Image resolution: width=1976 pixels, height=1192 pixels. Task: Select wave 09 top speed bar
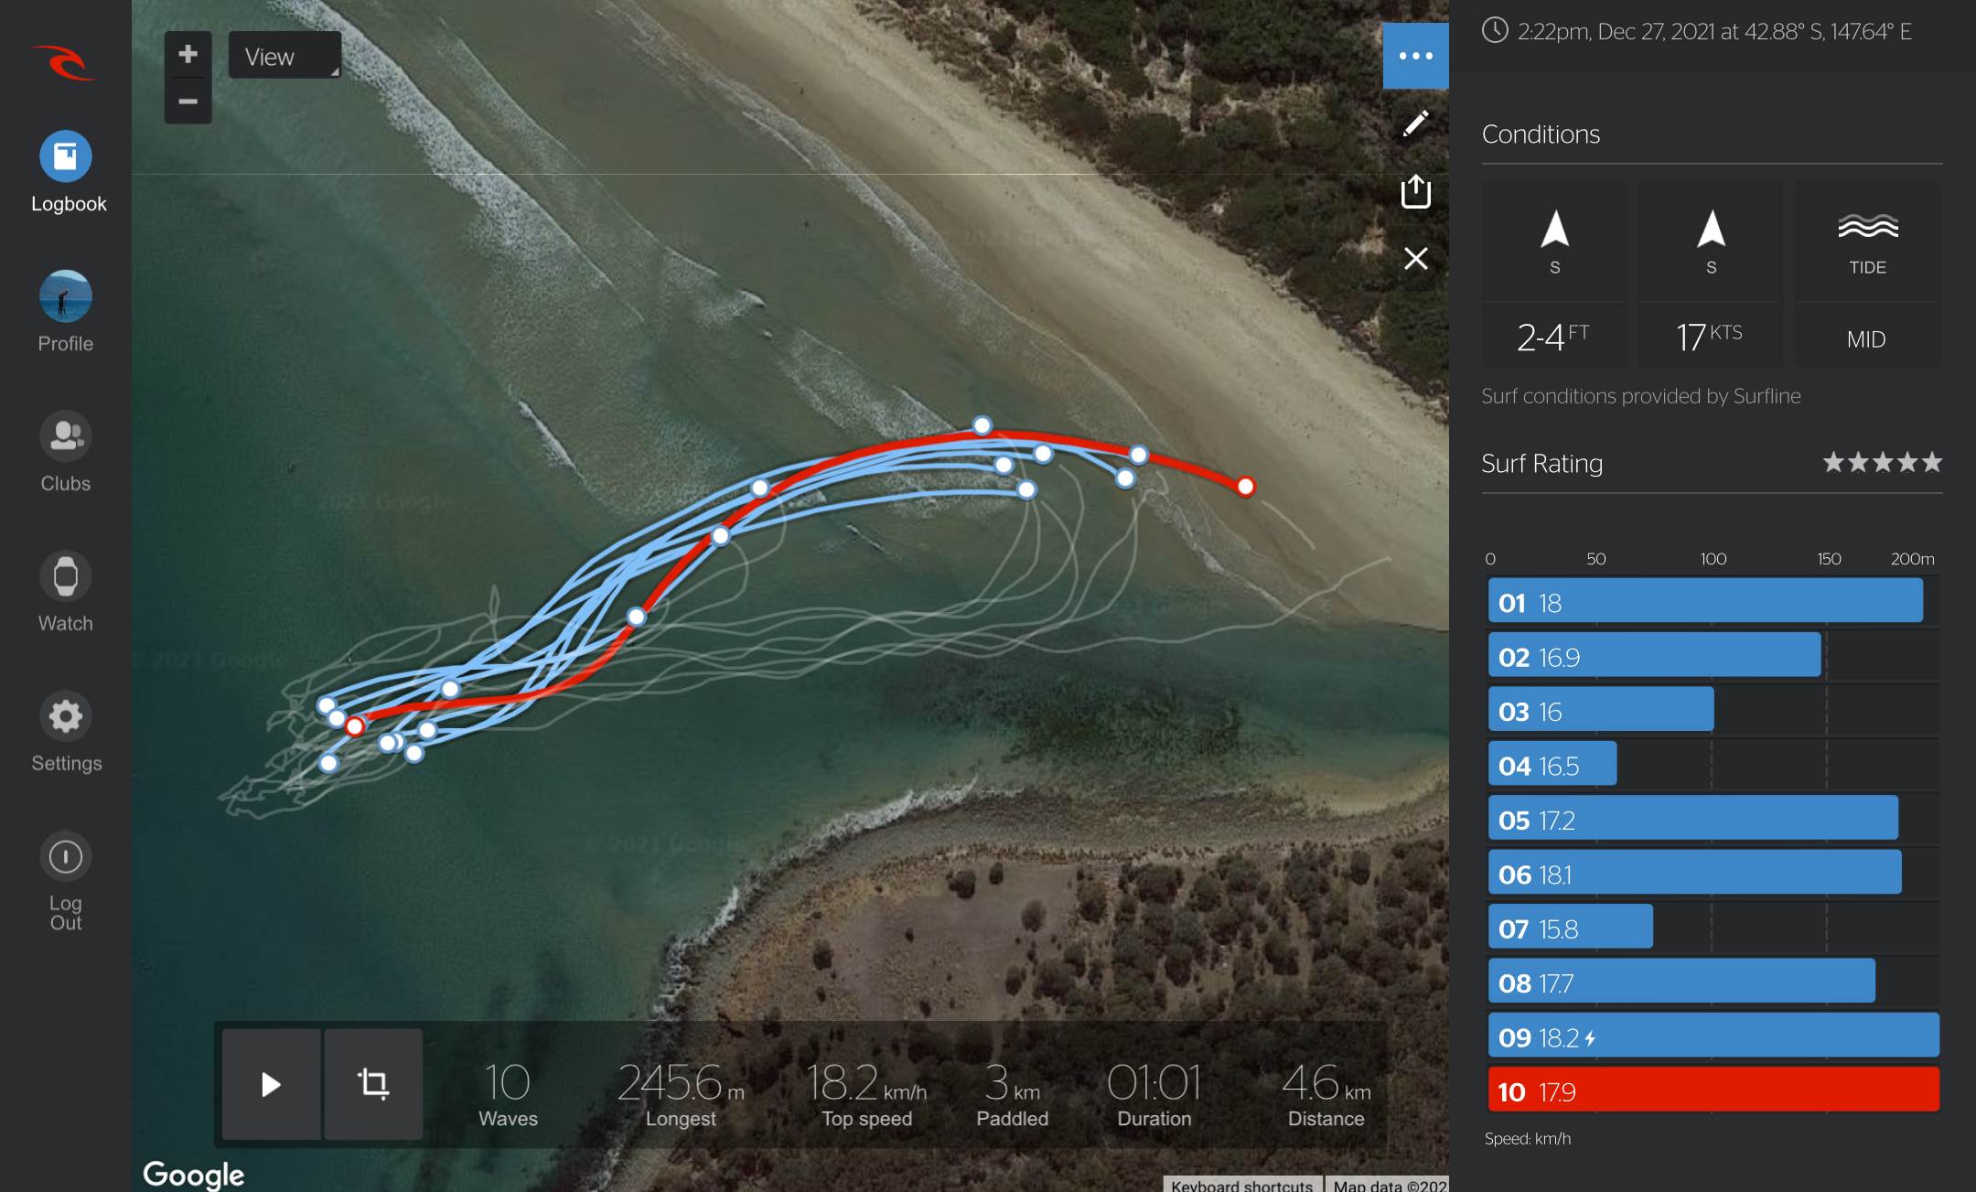[1713, 1036]
